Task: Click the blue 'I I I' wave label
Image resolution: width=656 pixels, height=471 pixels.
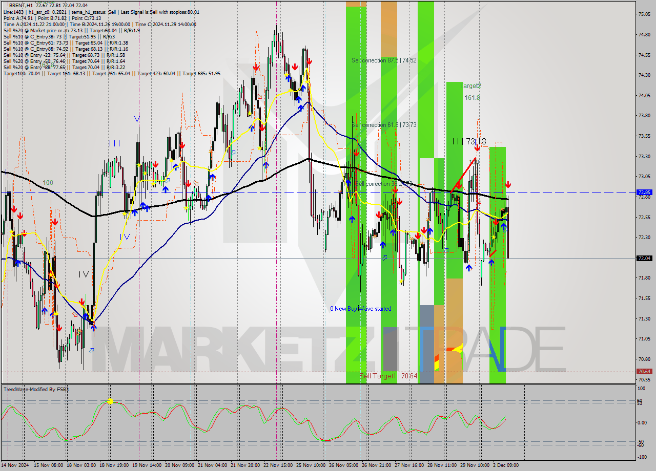Action: [x=114, y=143]
